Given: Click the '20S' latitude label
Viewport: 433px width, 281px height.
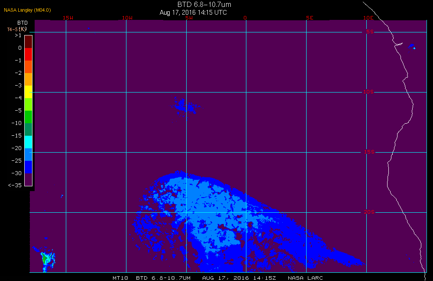Looking at the screenshot, I should (x=369, y=212).
